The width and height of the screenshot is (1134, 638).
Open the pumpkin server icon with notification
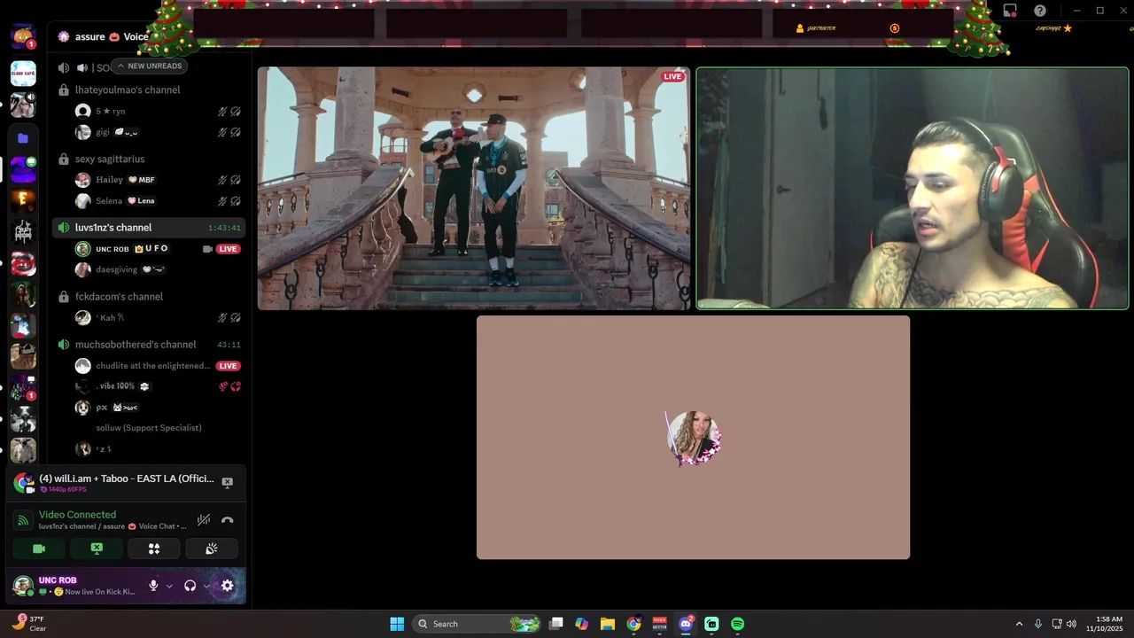coord(23,36)
